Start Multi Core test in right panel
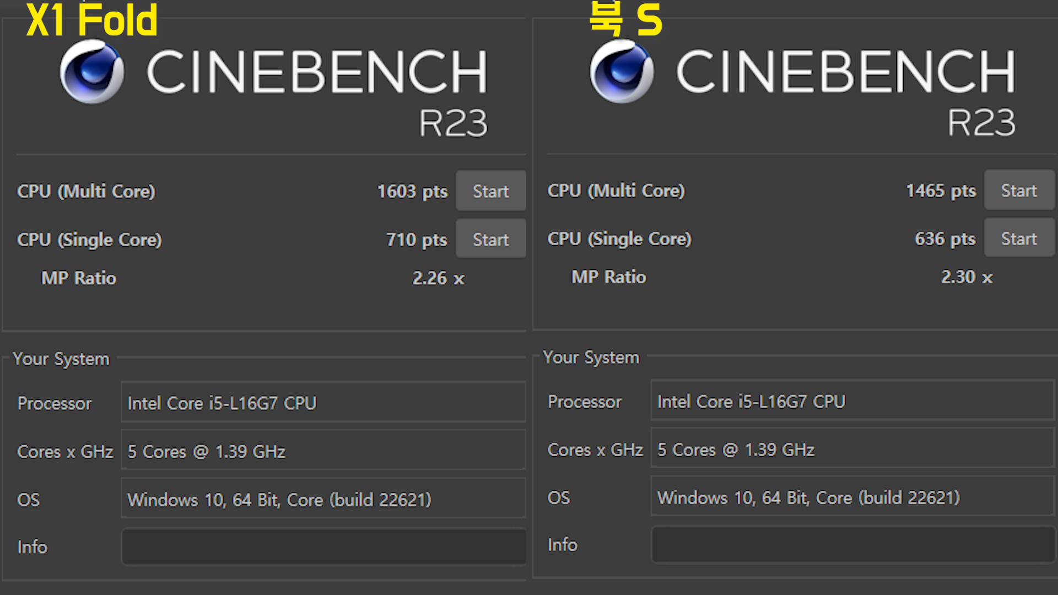The width and height of the screenshot is (1058, 595). tap(1019, 191)
